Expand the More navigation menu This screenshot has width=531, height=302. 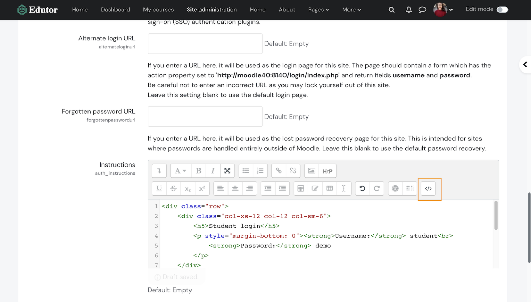coord(351,10)
